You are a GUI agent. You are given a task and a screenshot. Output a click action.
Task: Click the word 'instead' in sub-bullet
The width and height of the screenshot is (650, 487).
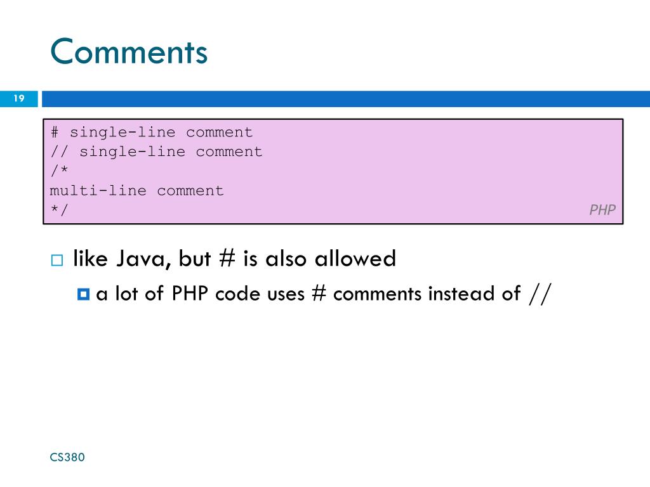point(461,294)
